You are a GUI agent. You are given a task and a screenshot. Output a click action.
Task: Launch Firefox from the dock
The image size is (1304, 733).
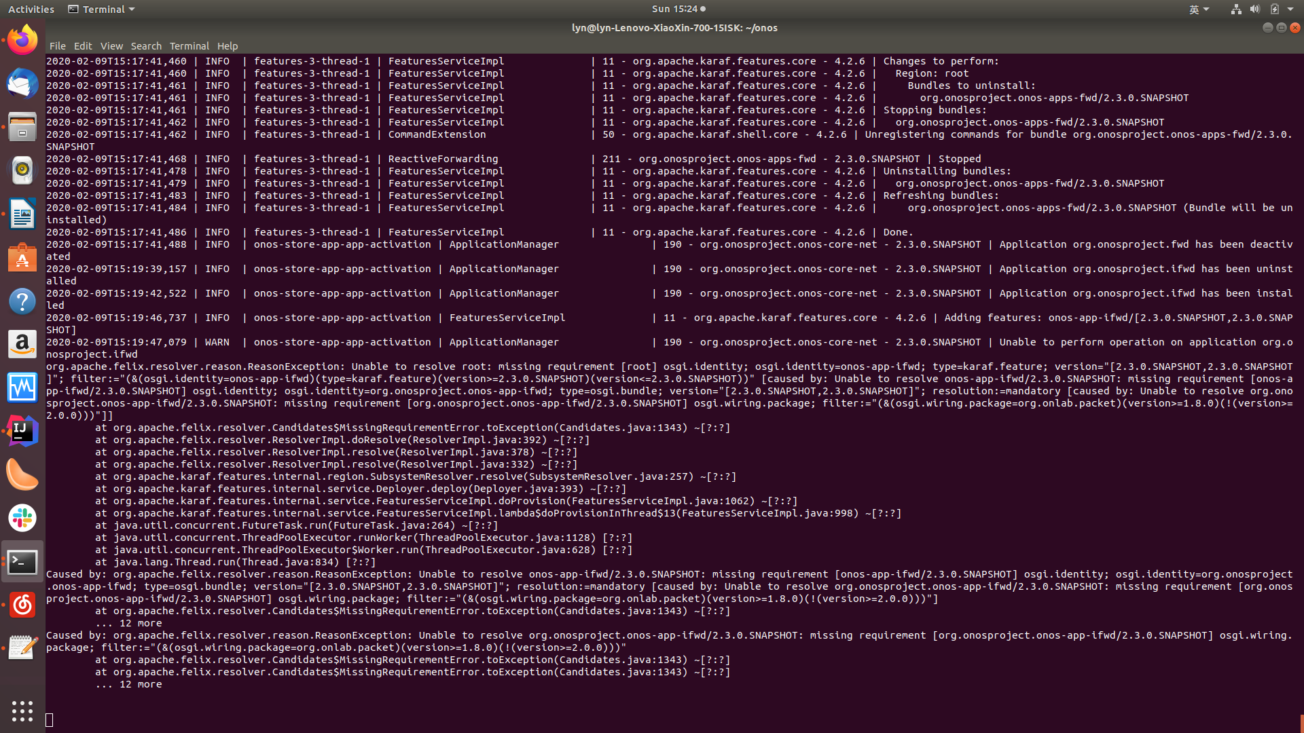coord(22,41)
